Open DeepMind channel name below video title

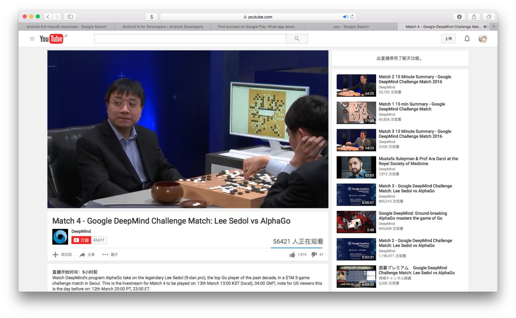click(x=81, y=231)
